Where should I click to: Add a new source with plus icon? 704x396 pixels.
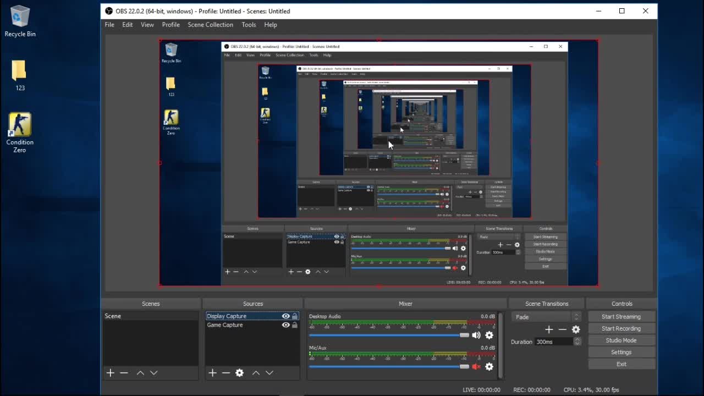click(212, 373)
